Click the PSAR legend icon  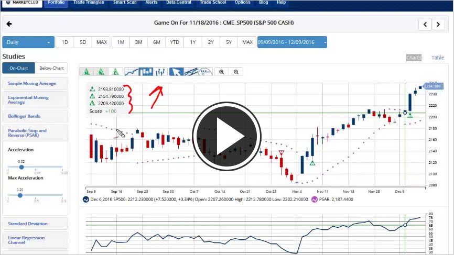point(315,199)
